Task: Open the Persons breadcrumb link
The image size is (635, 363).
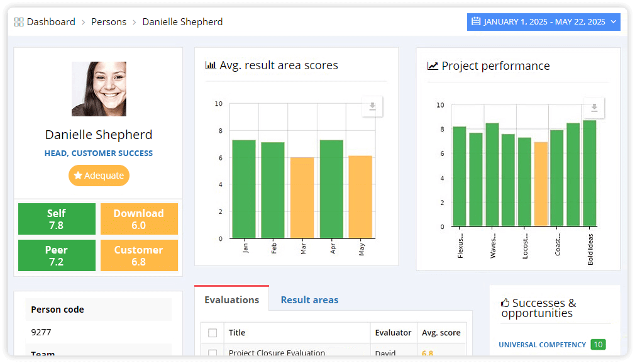Action: click(109, 21)
